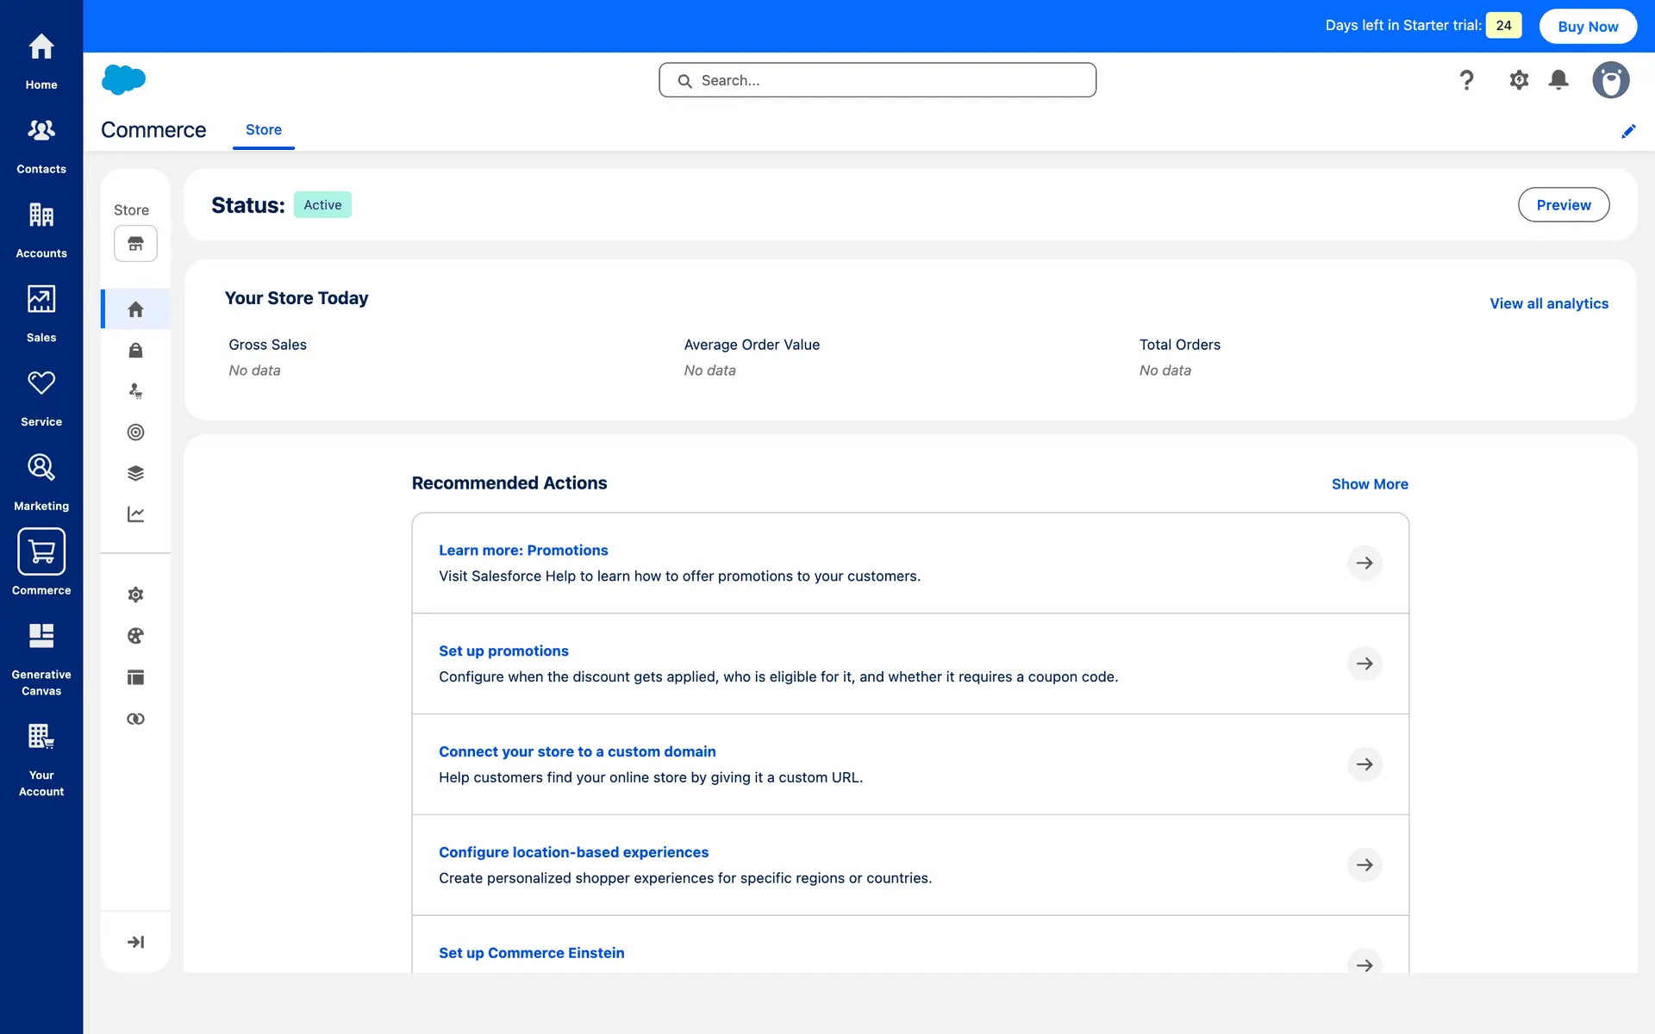Viewport: 1655px width, 1034px height.
Task: Open the target goals icon in store sidebar
Action: click(x=135, y=433)
